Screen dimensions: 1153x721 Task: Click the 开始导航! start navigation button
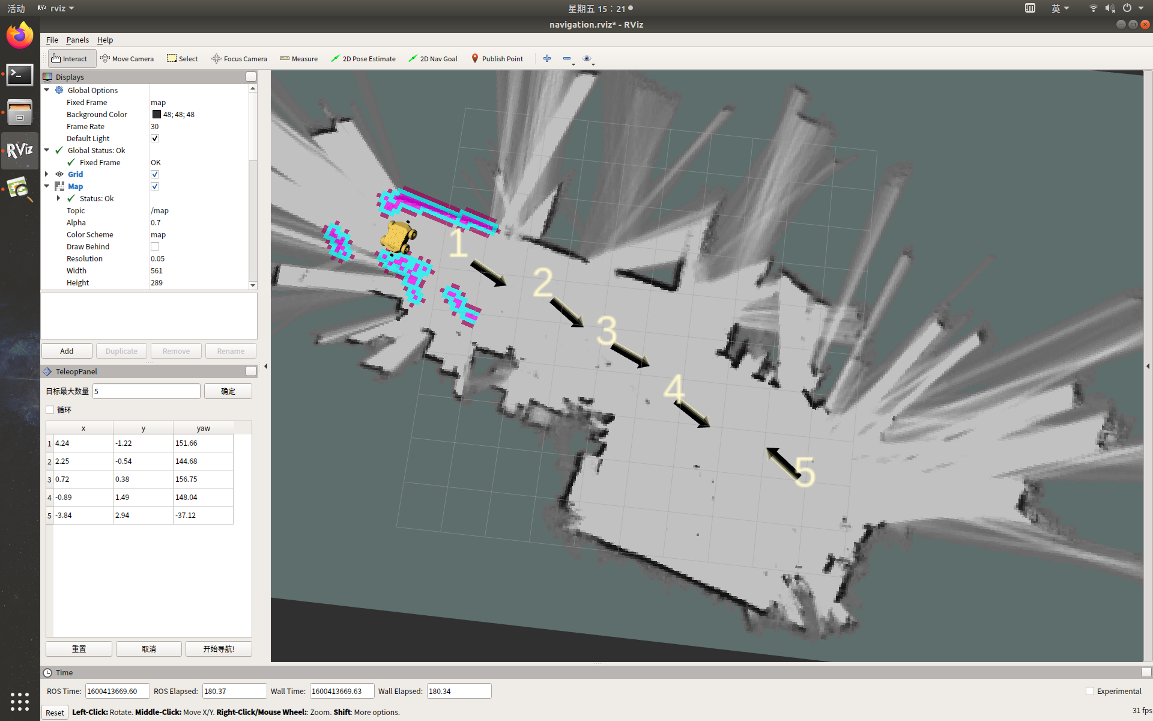tap(219, 649)
